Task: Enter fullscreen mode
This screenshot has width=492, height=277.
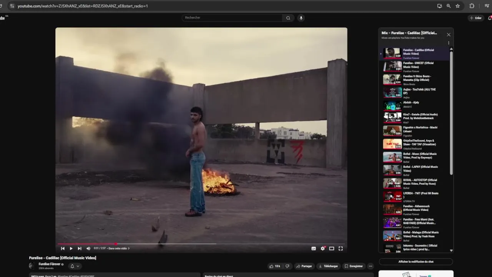Action: coord(341,249)
